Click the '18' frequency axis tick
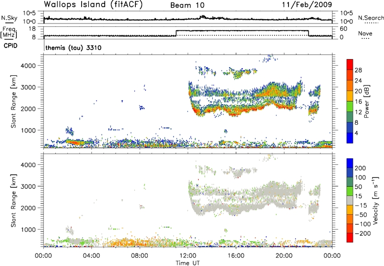This screenshot has height=266, width=384. tap(32, 29)
